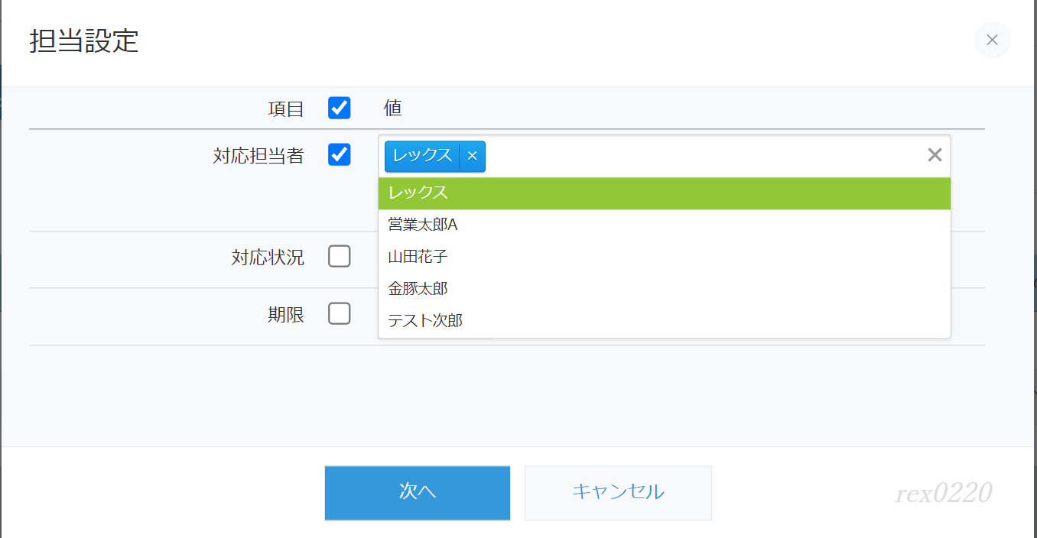Click the 担当設定 dialog title

pos(84,41)
